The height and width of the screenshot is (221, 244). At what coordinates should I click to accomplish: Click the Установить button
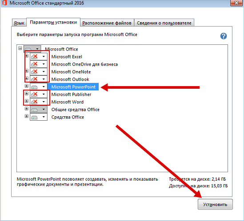point(215,204)
